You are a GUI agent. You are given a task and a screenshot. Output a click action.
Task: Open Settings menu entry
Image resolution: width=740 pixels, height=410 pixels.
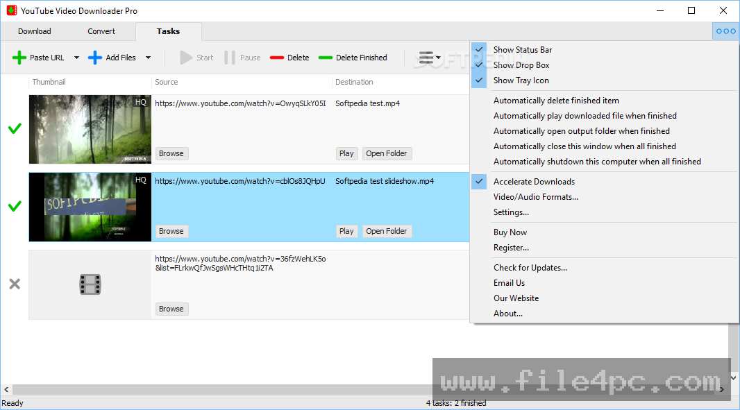511,212
